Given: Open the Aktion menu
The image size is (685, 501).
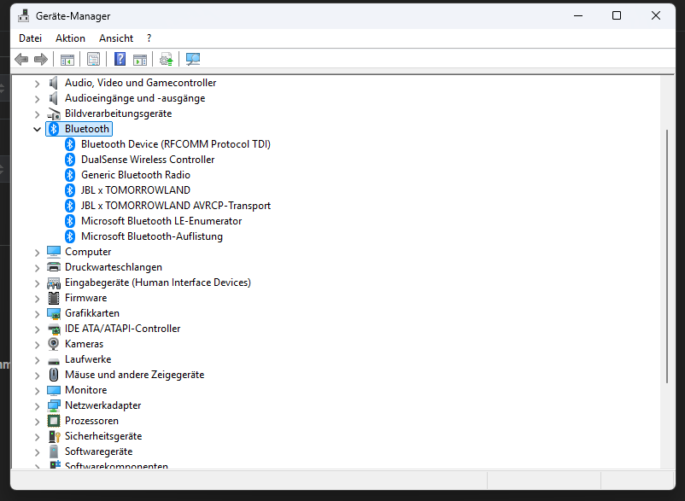Looking at the screenshot, I should (70, 38).
